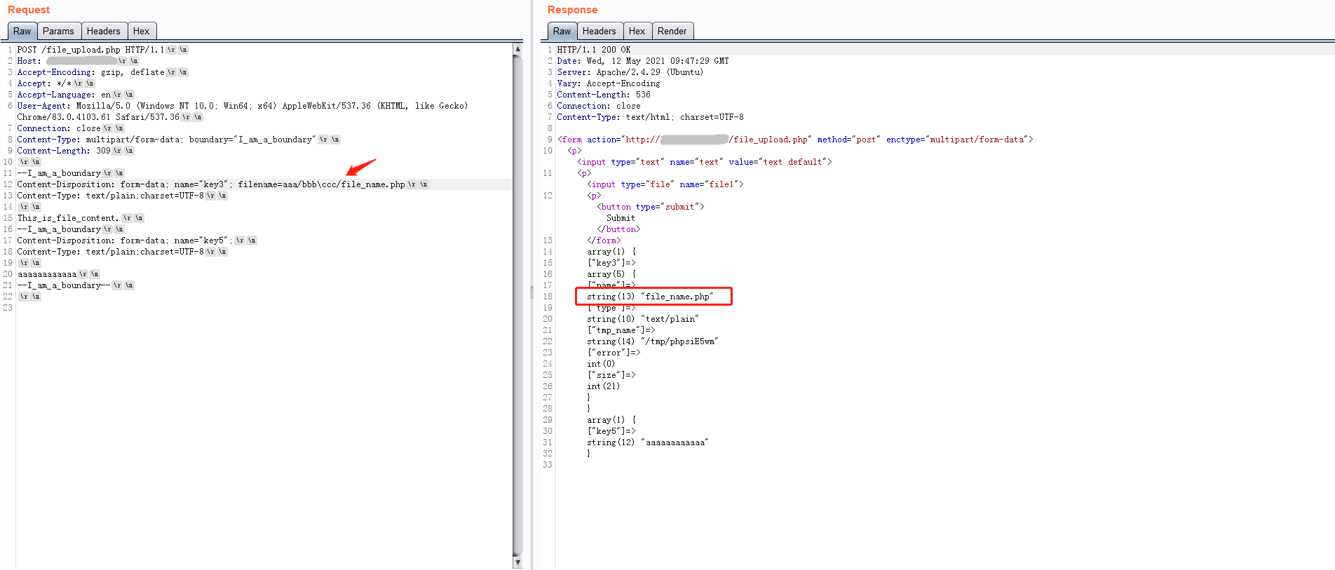Click the HTTP/1.1 200 OK status line
This screenshot has height=570, width=1335.
pos(593,50)
